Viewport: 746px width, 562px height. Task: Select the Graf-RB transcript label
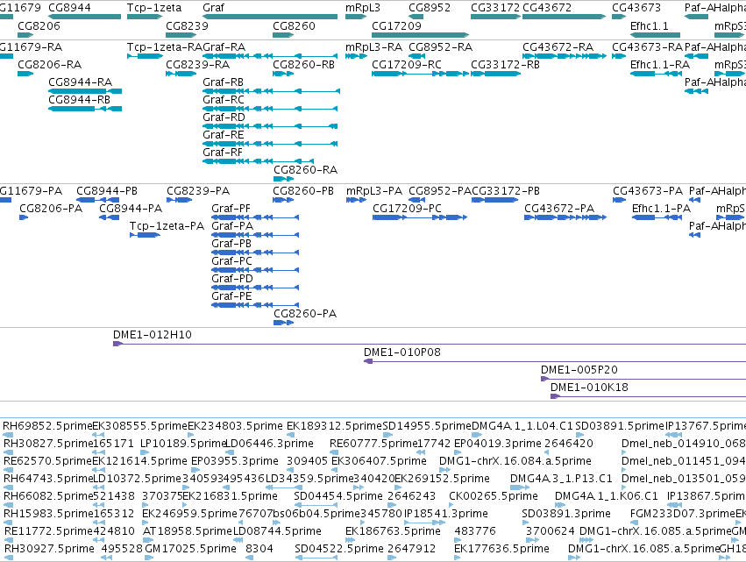tap(224, 82)
